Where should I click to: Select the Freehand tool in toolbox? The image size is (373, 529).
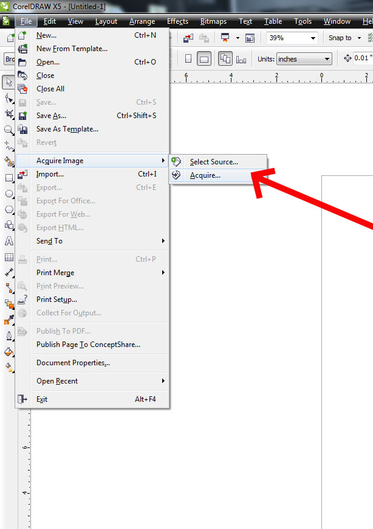pos(9,145)
